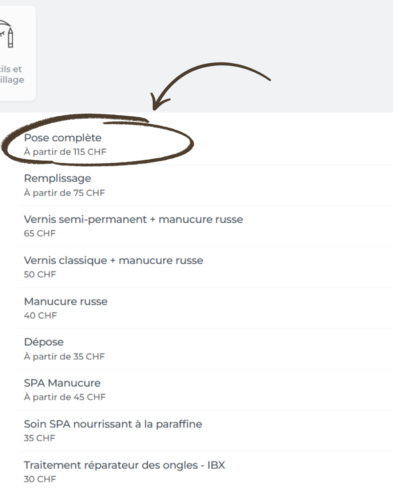Select the 'Dépose' service entry
Image resolution: width=393 pixels, height=491 pixels.
coord(43,342)
